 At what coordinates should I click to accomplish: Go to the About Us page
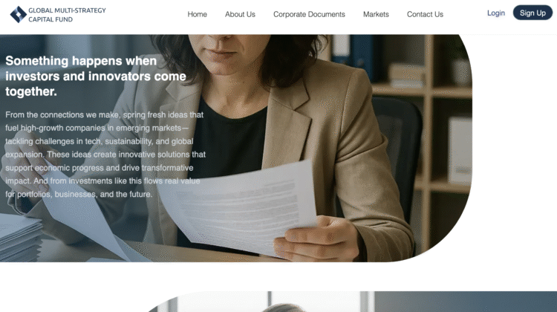tap(240, 14)
